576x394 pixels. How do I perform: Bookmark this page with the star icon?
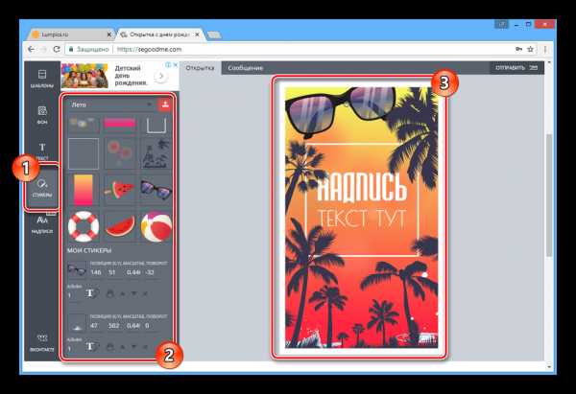(x=530, y=49)
